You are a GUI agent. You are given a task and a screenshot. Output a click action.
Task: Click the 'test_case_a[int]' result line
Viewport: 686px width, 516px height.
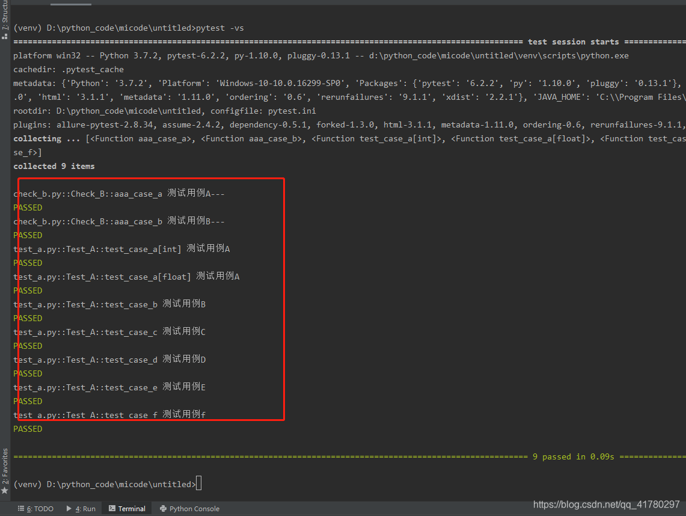[x=121, y=248]
